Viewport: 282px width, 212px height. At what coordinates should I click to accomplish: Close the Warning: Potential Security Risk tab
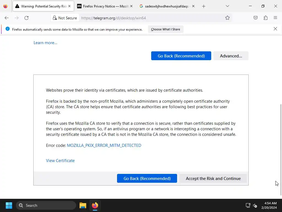(x=69, y=6)
